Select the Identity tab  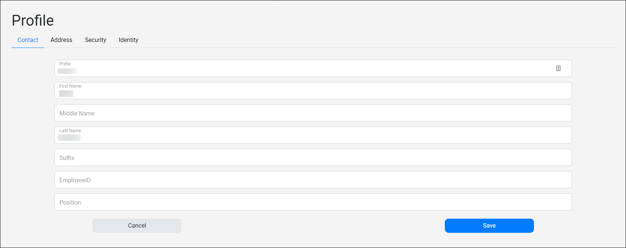click(x=128, y=40)
